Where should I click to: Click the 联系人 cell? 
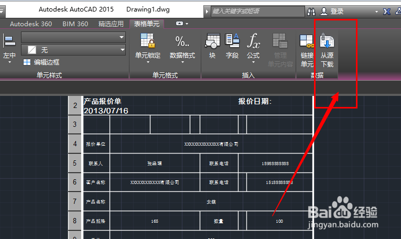(x=95, y=164)
